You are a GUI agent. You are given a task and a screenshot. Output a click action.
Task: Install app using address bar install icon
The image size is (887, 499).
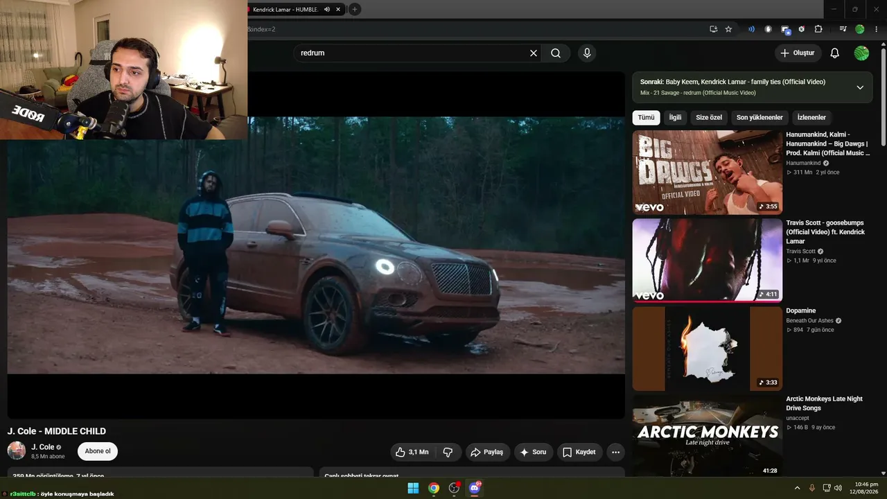pyautogui.click(x=713, y=29)
